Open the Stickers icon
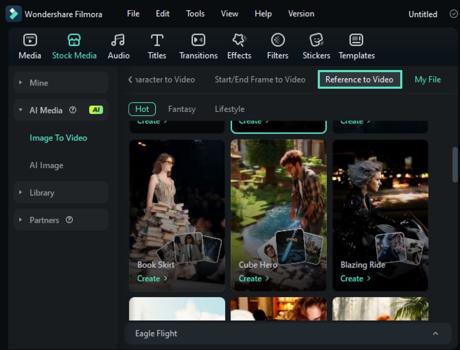This screenshot has height=350, width=460. pyautogui.click(x=316, y=40)
